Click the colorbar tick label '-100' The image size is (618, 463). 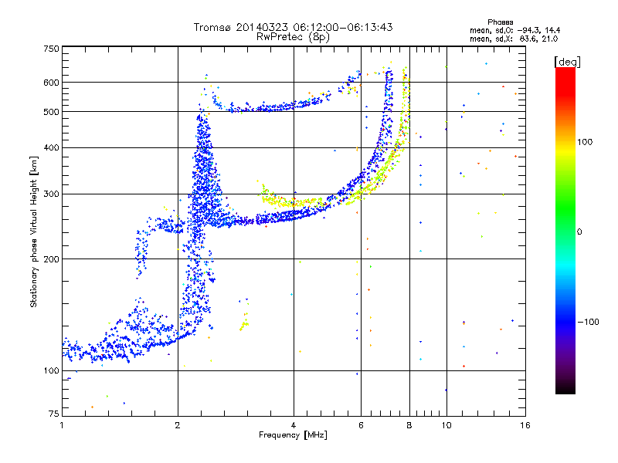pos(588,322)
